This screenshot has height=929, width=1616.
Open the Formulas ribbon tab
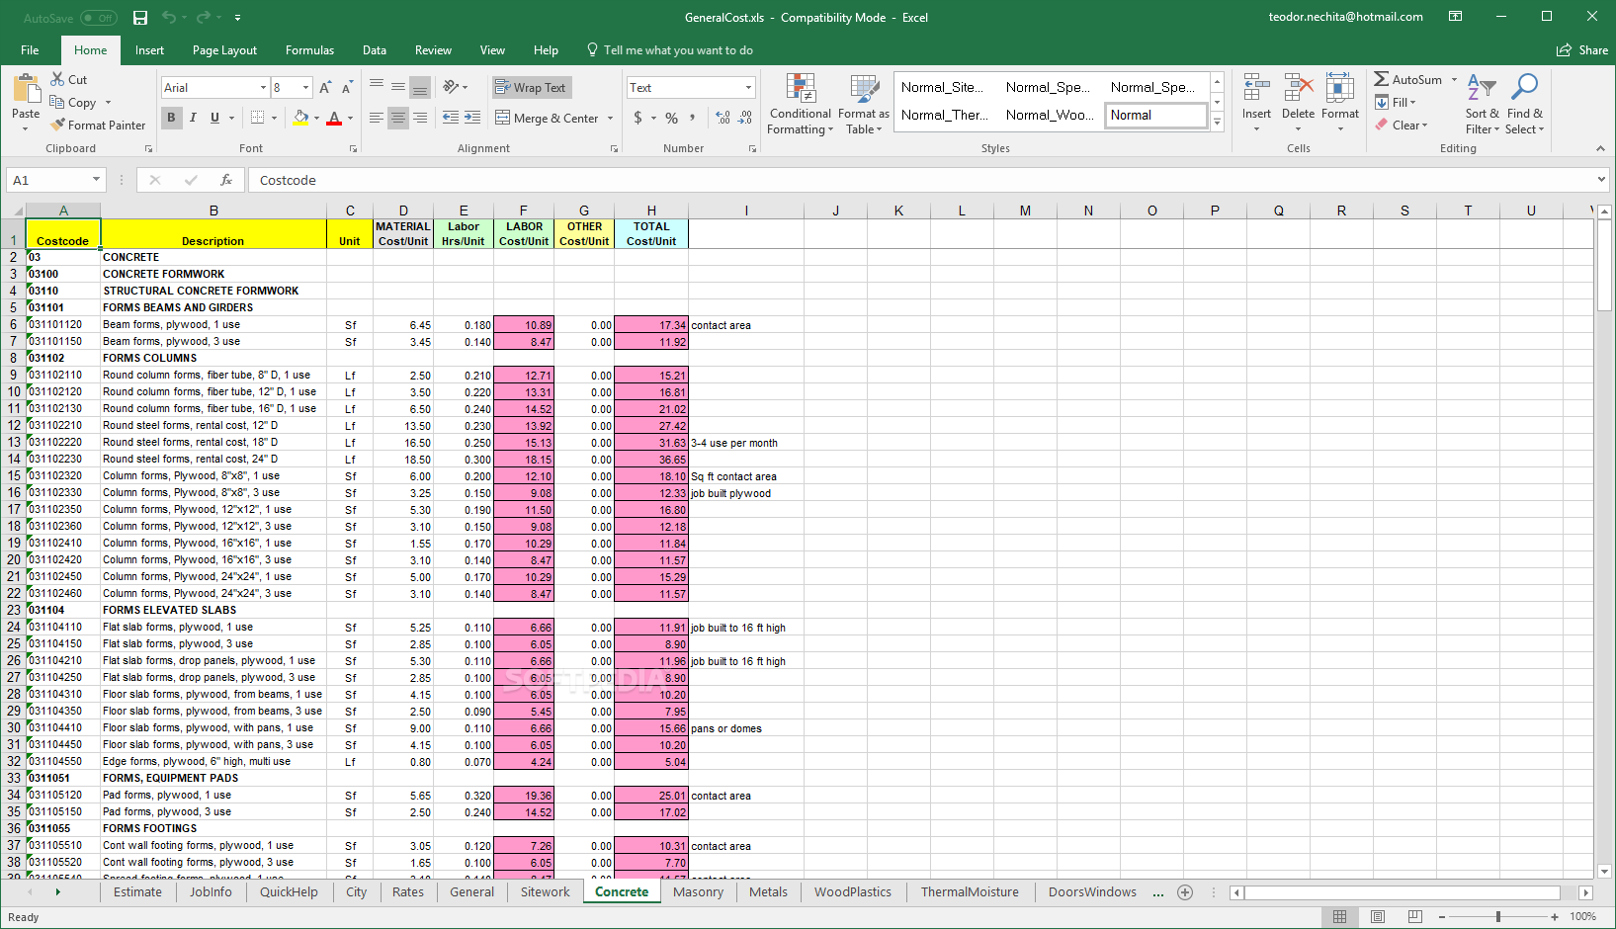(x=309, y=50)
